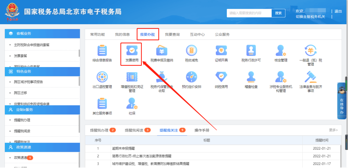348x168 pixels.
Task: Open 证明开具 icon
Action: pos(221,50)
